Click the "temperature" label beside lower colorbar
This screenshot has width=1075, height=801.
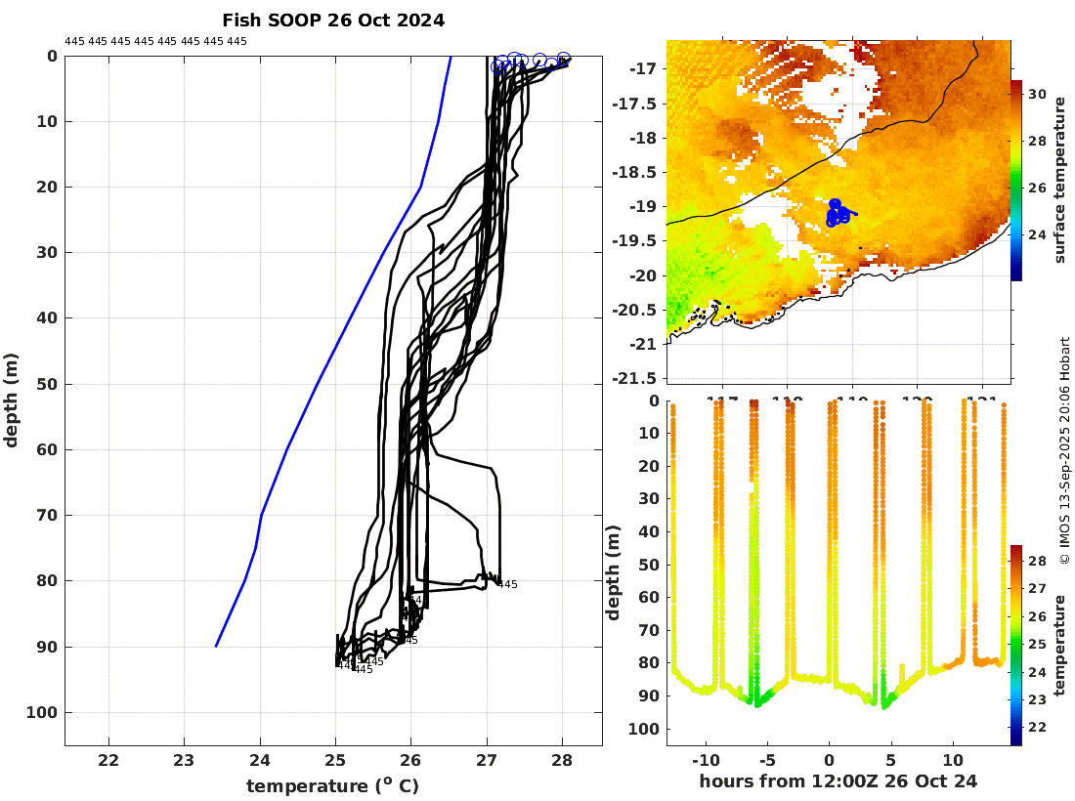[x=1059, y=645]
